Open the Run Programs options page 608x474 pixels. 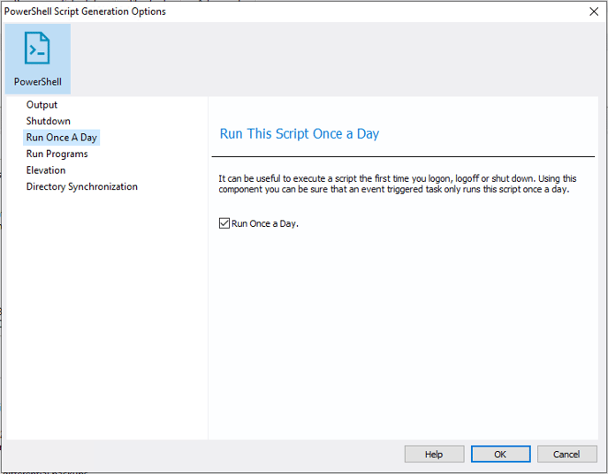point(57,154)
